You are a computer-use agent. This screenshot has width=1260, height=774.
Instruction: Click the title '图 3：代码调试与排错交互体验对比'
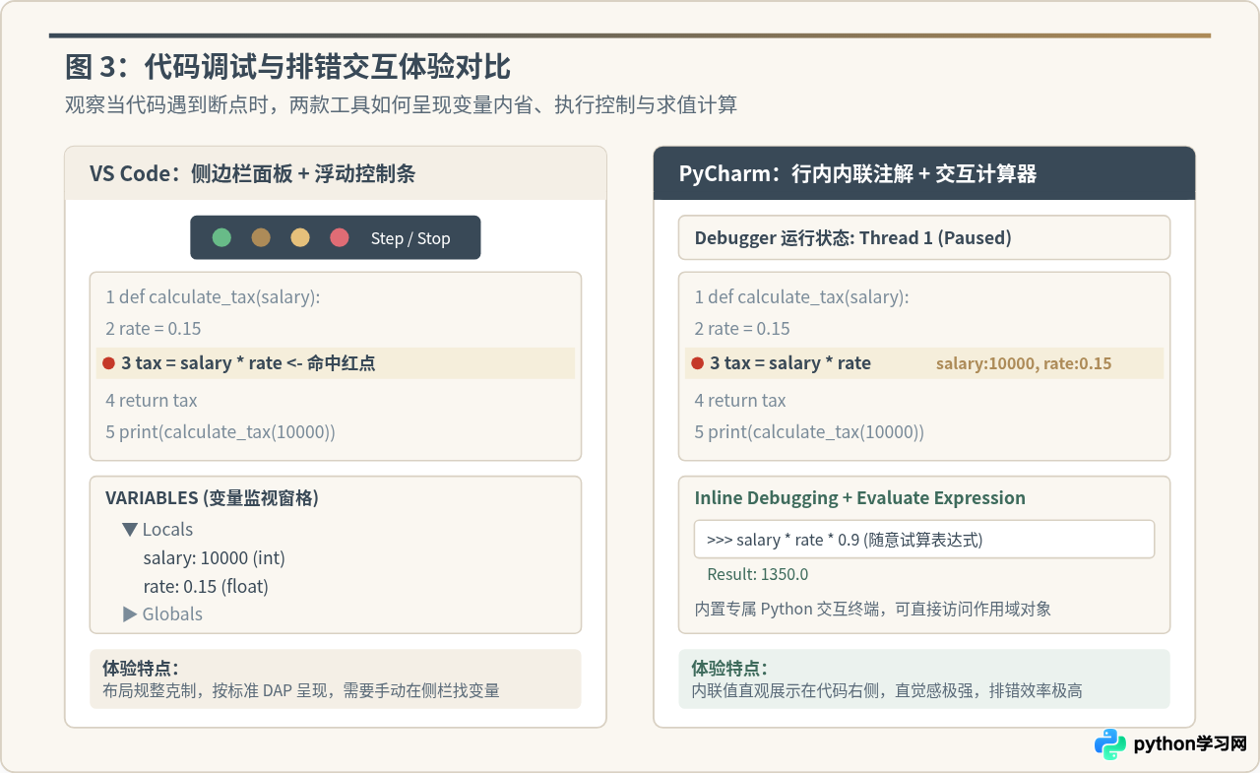click(x=287, y=67)
